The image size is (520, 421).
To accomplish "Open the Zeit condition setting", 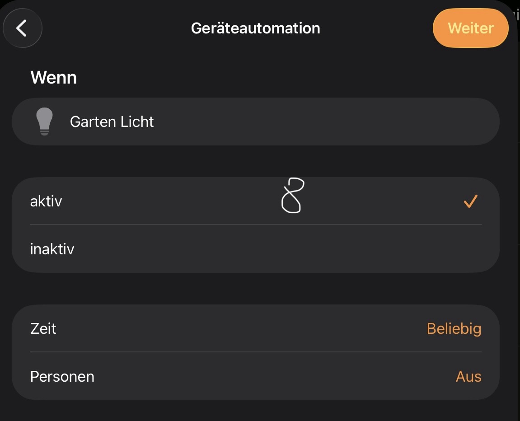I will (x=43, y=328).
